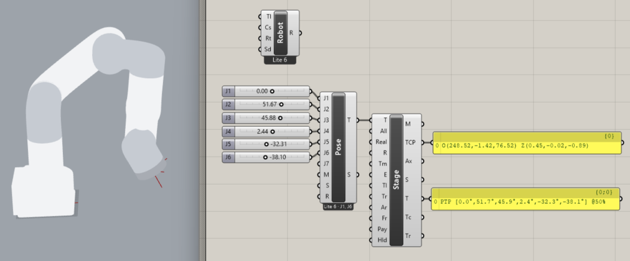Select the J3 slider name label
The height and width of the screenshot is (261, 630).
tap(228, 118)
